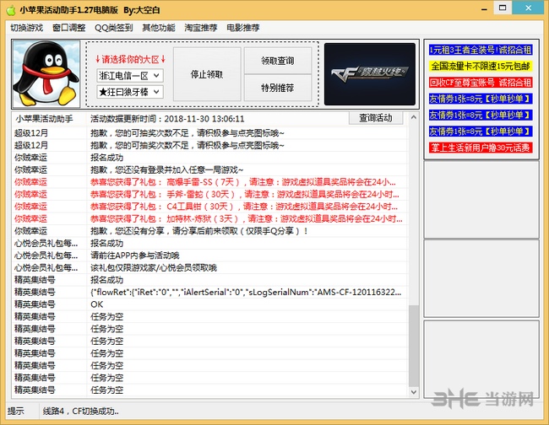This screenshot has width=549, height=425.
Task: Open the 1元租3王者全装号 ad link
Action: pyautogui.click(x=481, y=50)
